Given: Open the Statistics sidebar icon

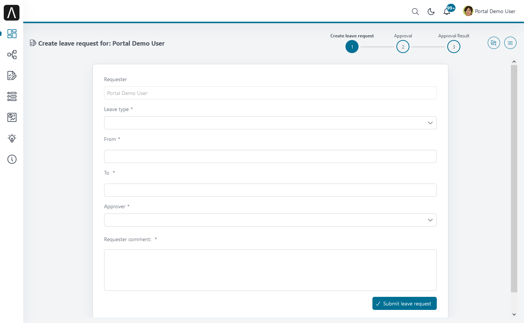Looking at the screenshot, I should pos(12,117).
